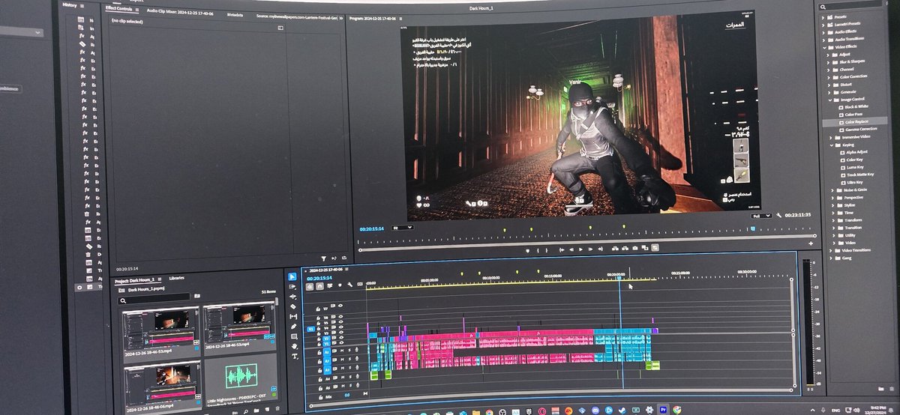Screen dimensions: 900x415
Task: Toggle voice-over record on track A3
Action: (x=357, y=367)
